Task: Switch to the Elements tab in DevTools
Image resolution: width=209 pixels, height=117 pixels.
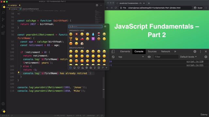Action: pos(125,51)
